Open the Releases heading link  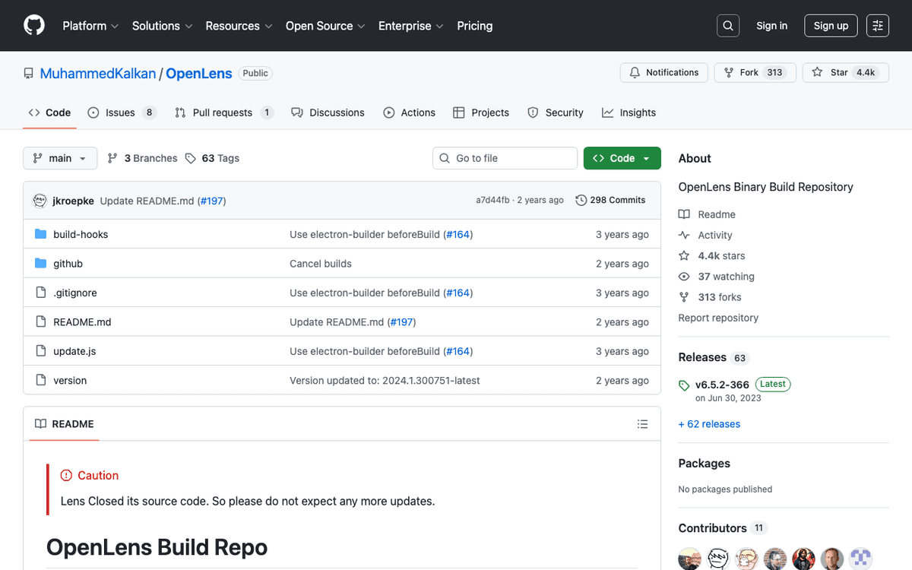(713, 357)
